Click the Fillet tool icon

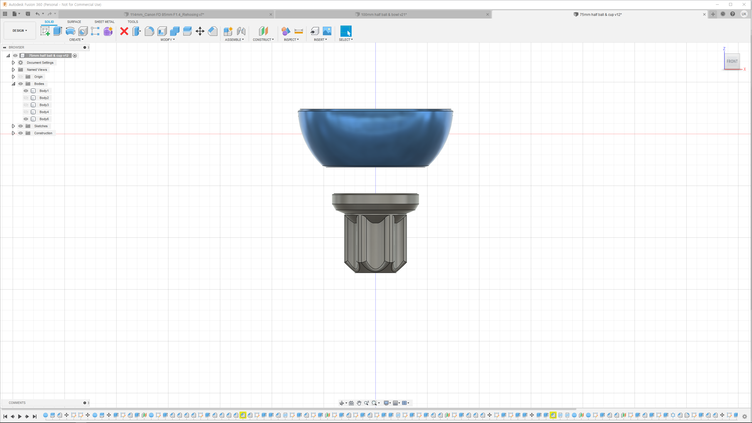pos(149,31)
